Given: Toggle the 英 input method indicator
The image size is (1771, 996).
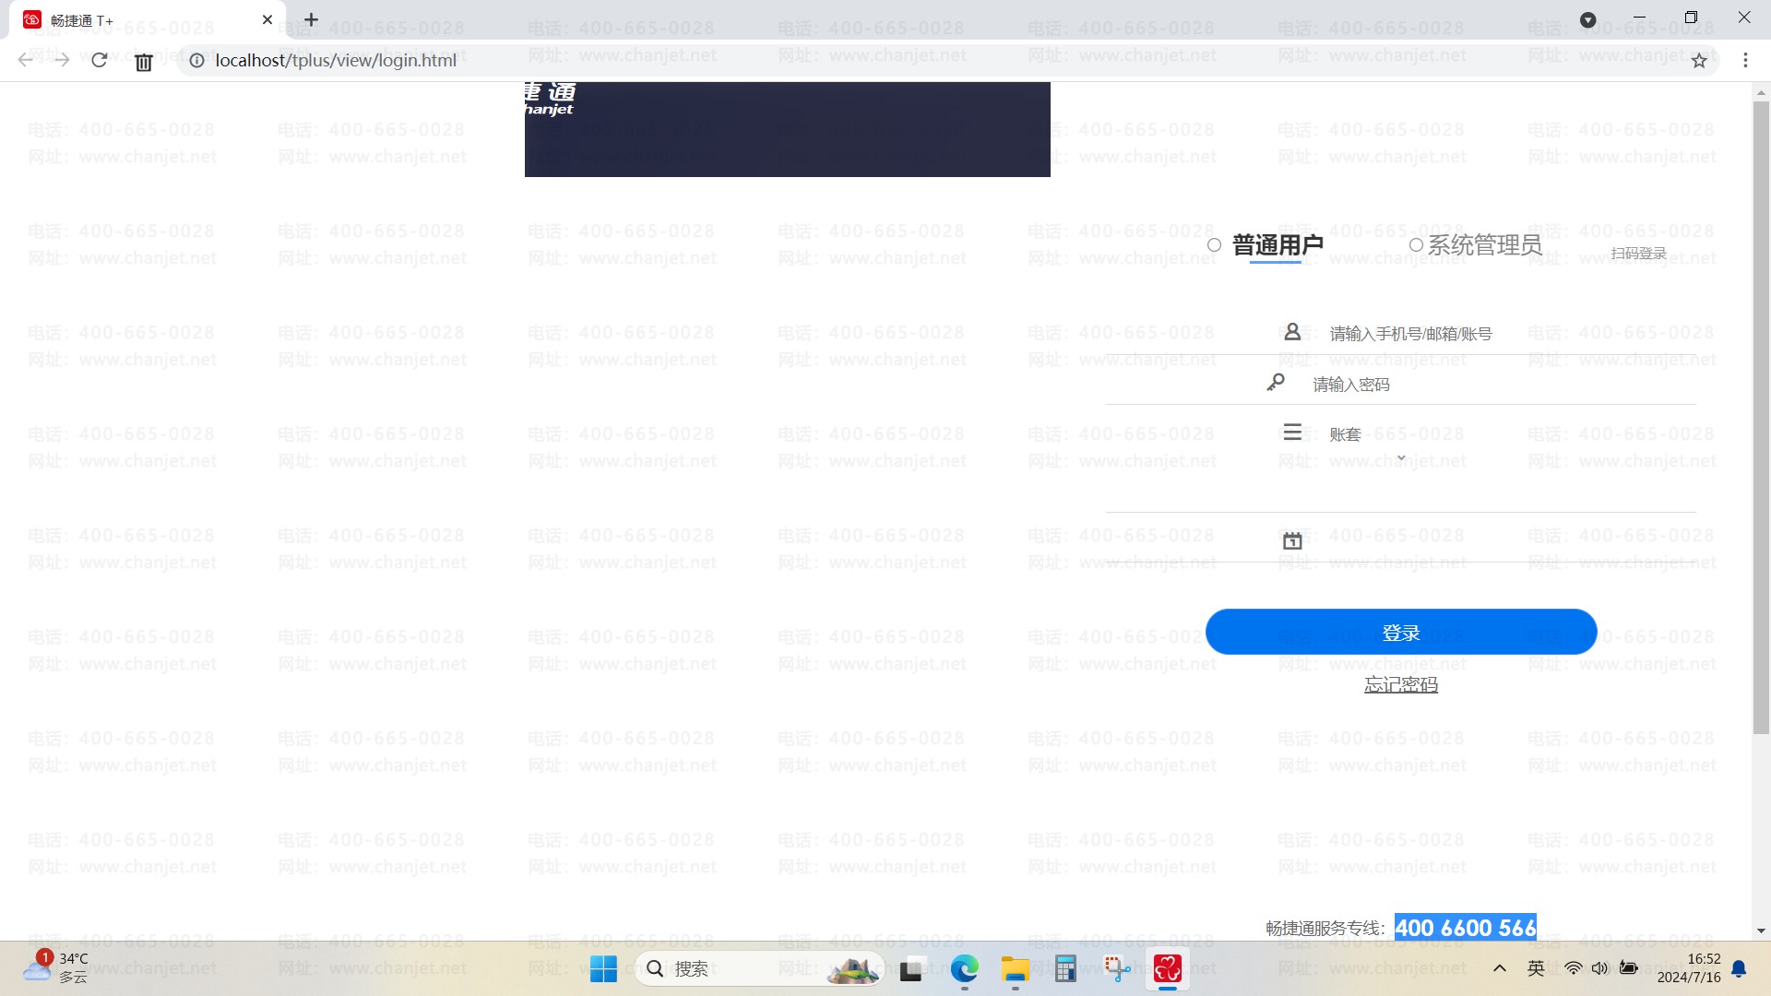Looking at the screenshot, I should [x=1536, y=967].
